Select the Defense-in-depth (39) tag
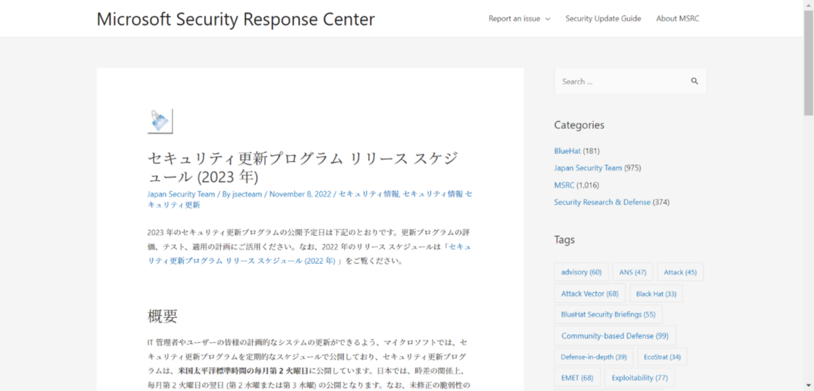Viewport: 814px width, 391px height. (594, 357)
